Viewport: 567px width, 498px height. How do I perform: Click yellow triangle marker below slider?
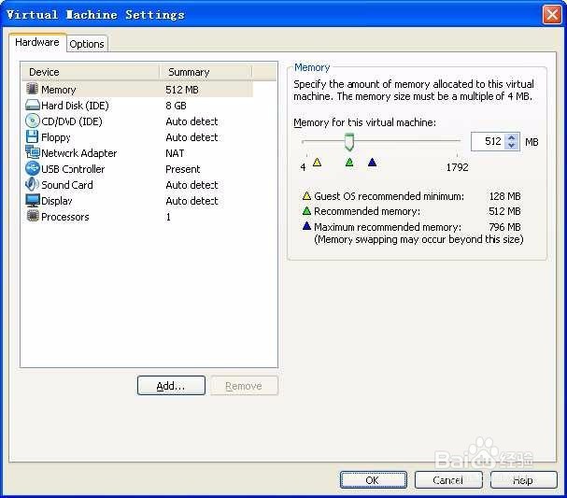coord(317,163)
